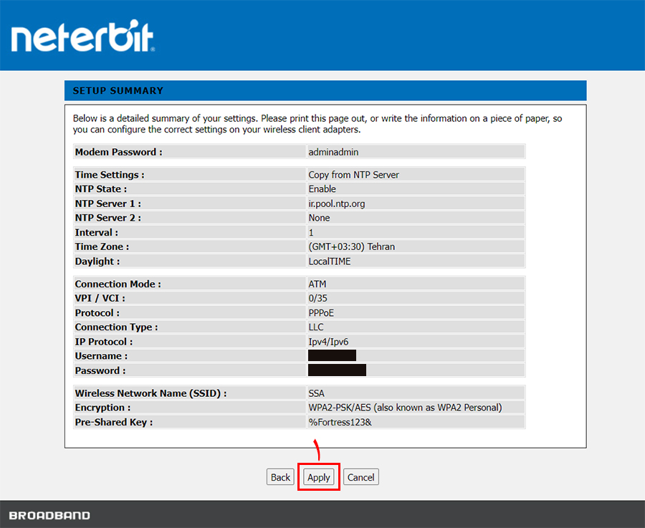Click the redacted Username field
Screen dimensions: 645x528
click(331, 355)
